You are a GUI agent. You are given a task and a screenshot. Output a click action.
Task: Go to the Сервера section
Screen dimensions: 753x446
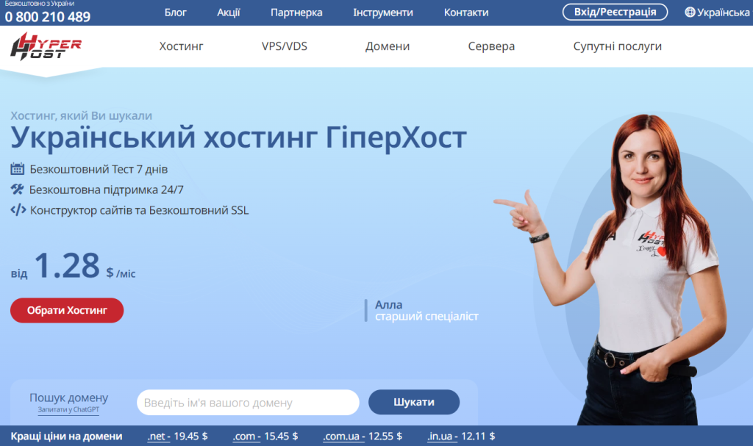pyautogui.click(x=491, y=46)
